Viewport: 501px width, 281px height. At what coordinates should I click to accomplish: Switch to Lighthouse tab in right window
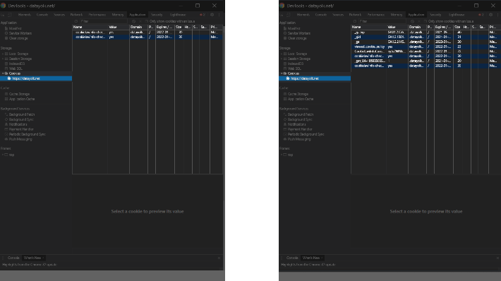click(x=457, y=15)
